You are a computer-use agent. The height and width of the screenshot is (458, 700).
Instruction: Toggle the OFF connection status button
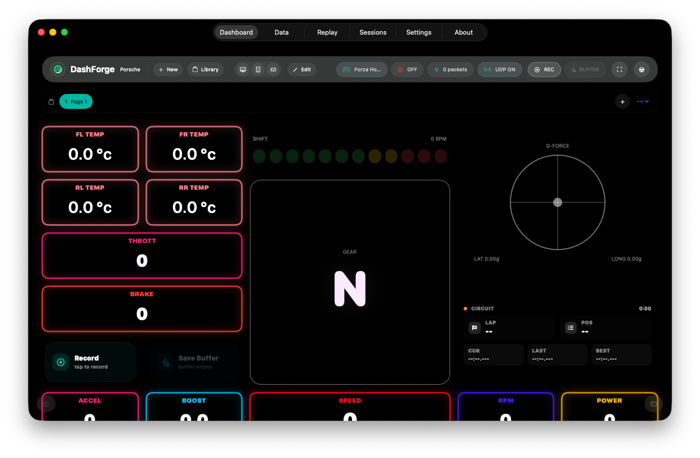[x=407, y=69]
